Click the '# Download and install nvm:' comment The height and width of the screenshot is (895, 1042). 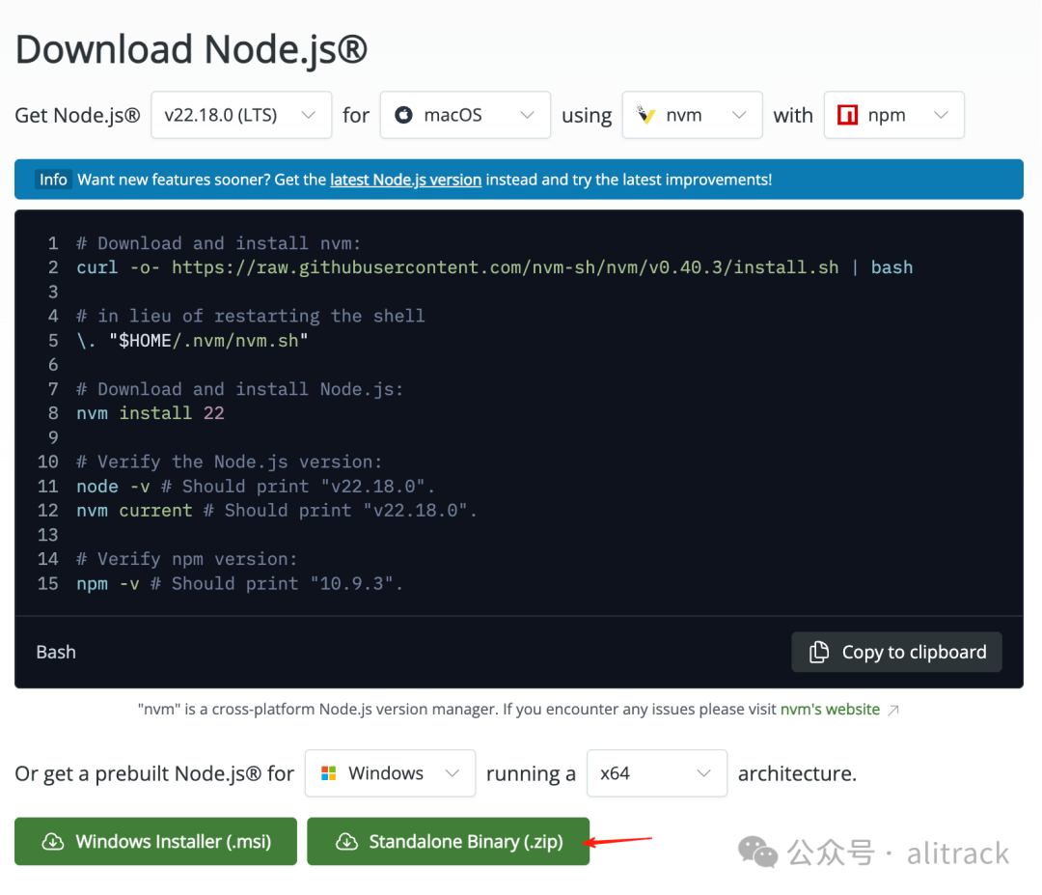(219, 243)
